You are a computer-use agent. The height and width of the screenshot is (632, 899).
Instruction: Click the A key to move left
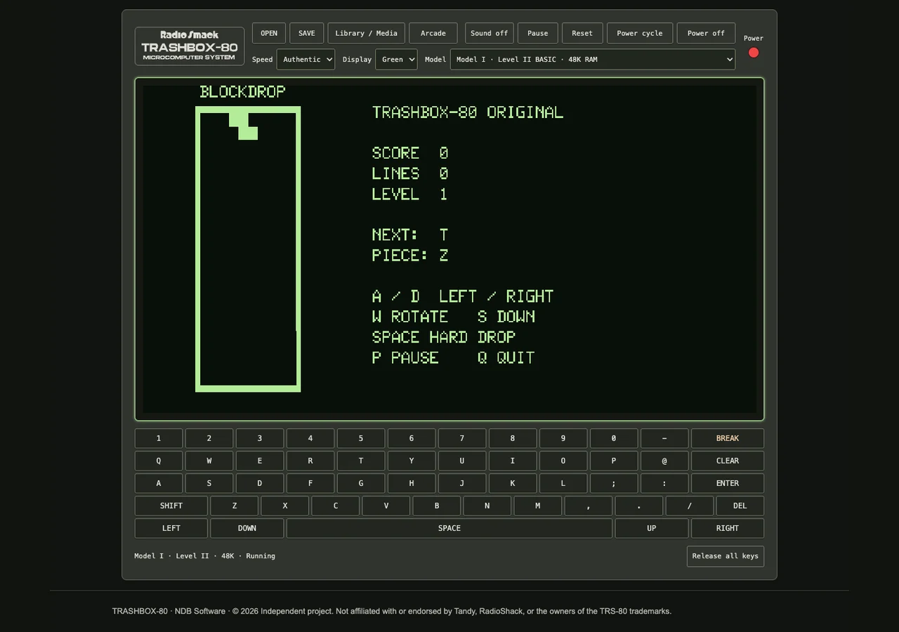[x=159, y=483]
